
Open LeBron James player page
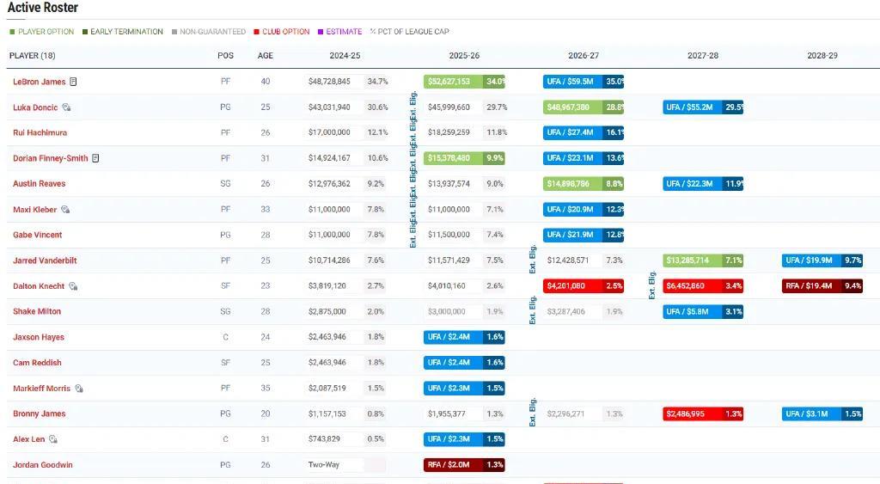click(x=40, y=82)
